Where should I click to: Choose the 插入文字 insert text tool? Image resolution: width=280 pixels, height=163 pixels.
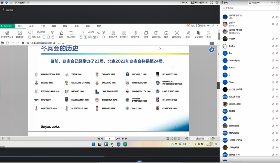tap(71, 34)
